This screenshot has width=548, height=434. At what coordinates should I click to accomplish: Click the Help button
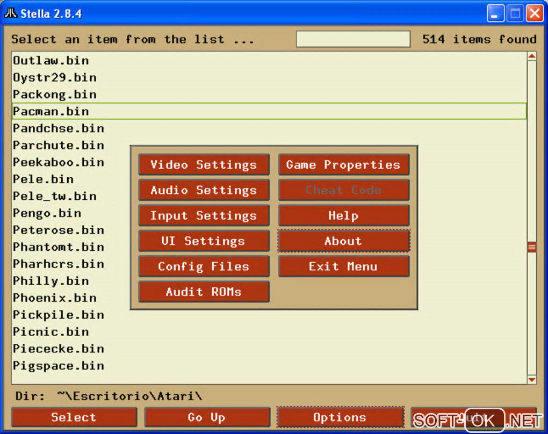343,215
